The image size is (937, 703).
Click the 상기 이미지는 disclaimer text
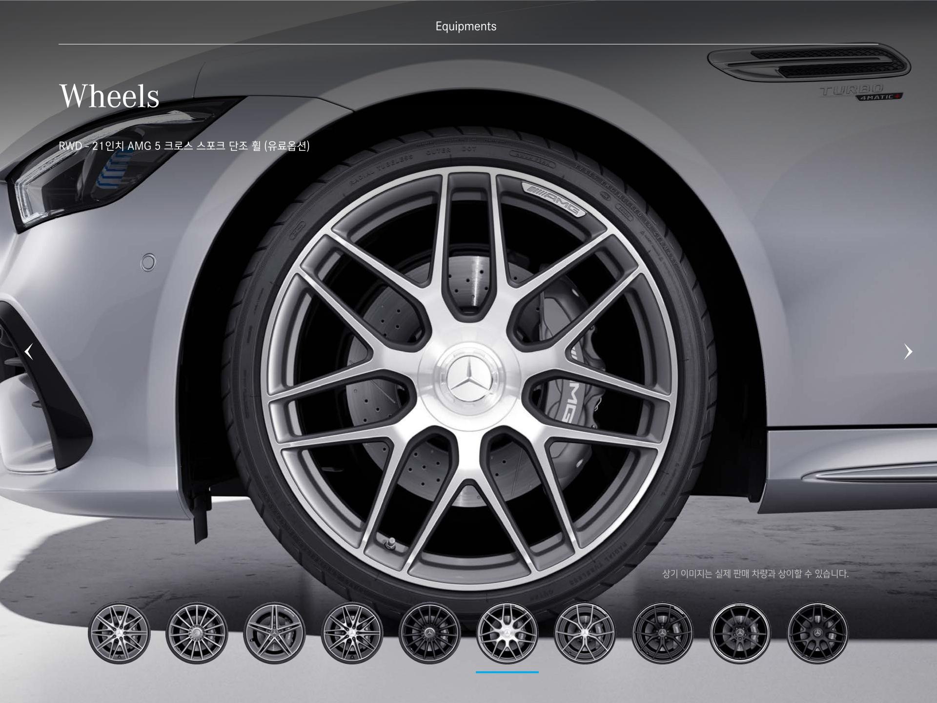755,574
